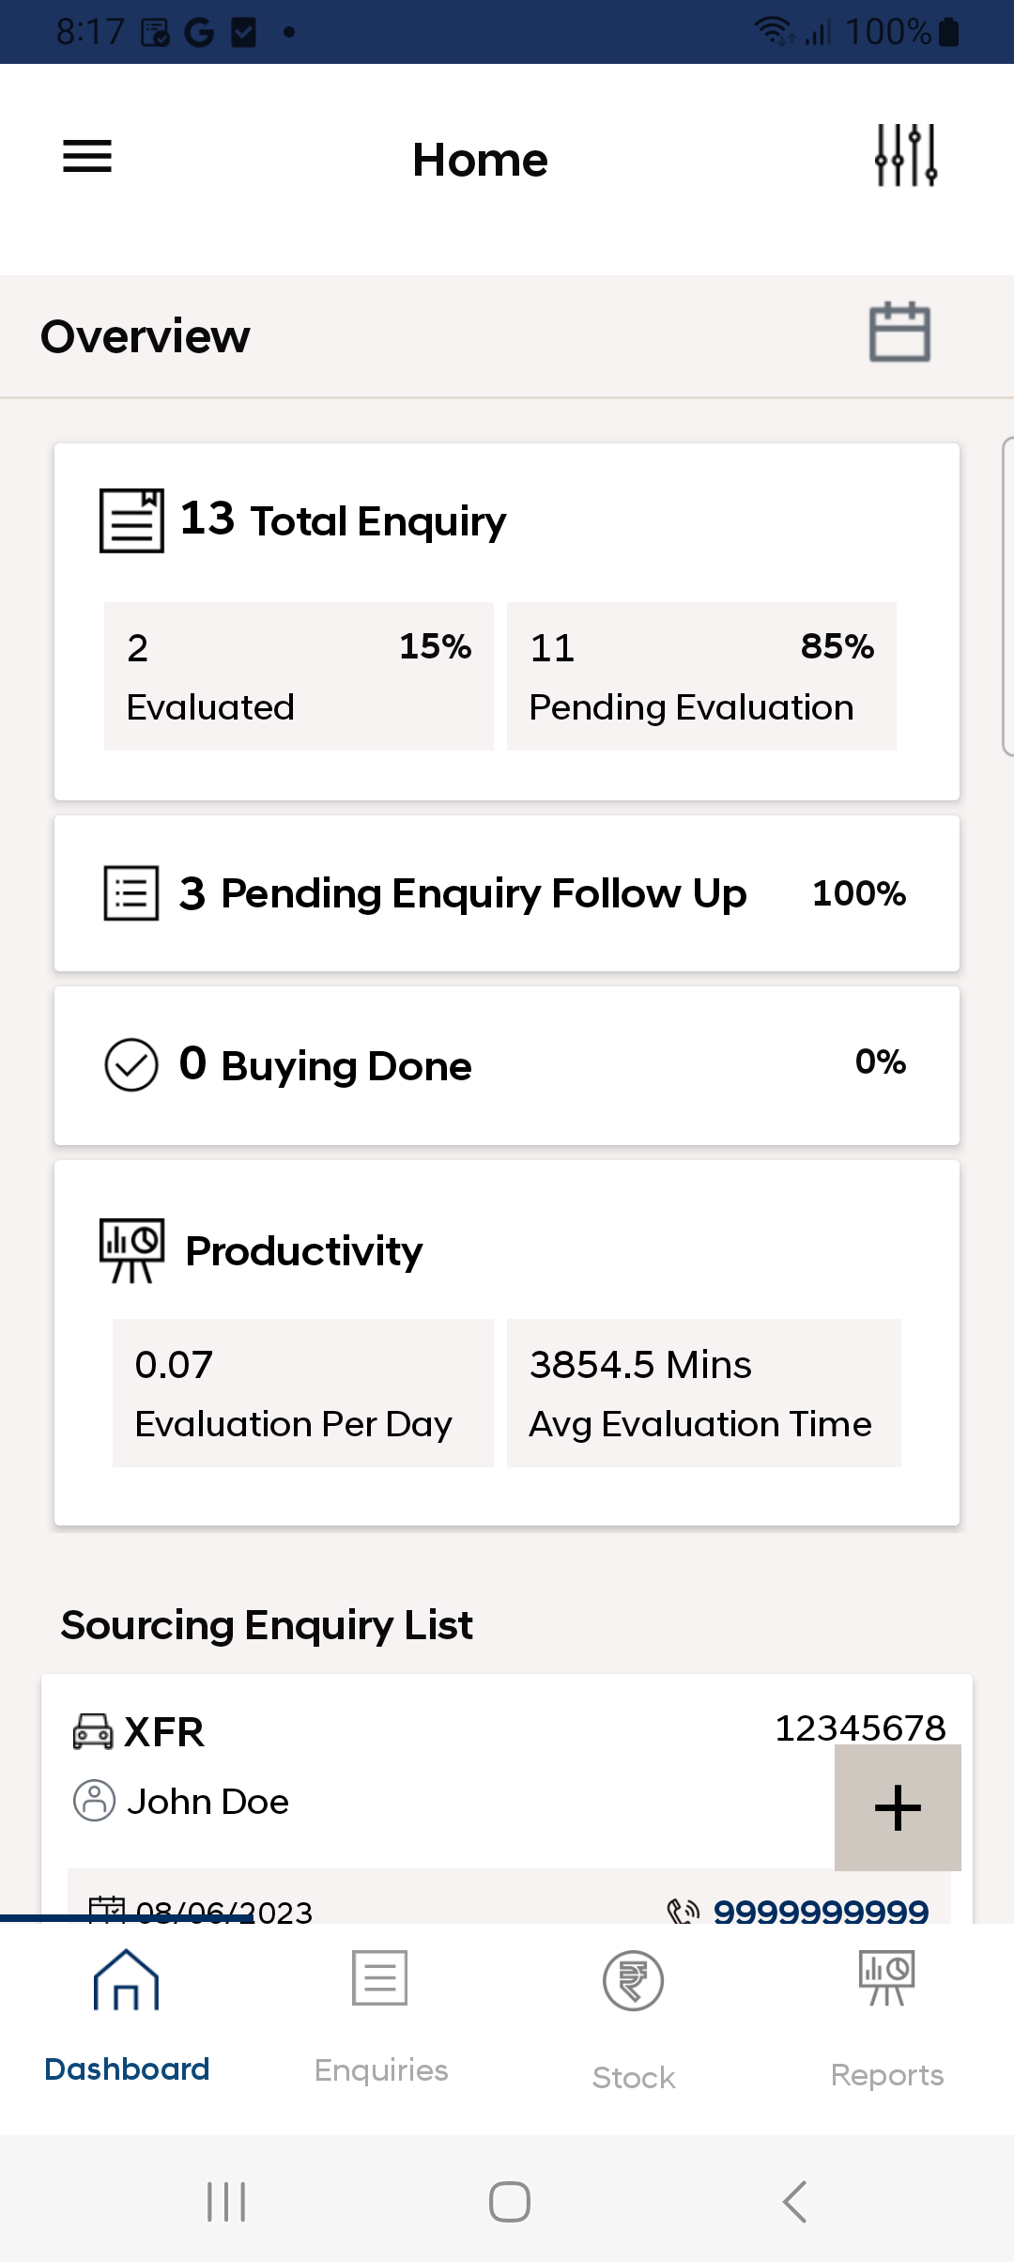Open the Overview calendar date picker
The image size is (1014, 2262).
(x=899, y=333)
